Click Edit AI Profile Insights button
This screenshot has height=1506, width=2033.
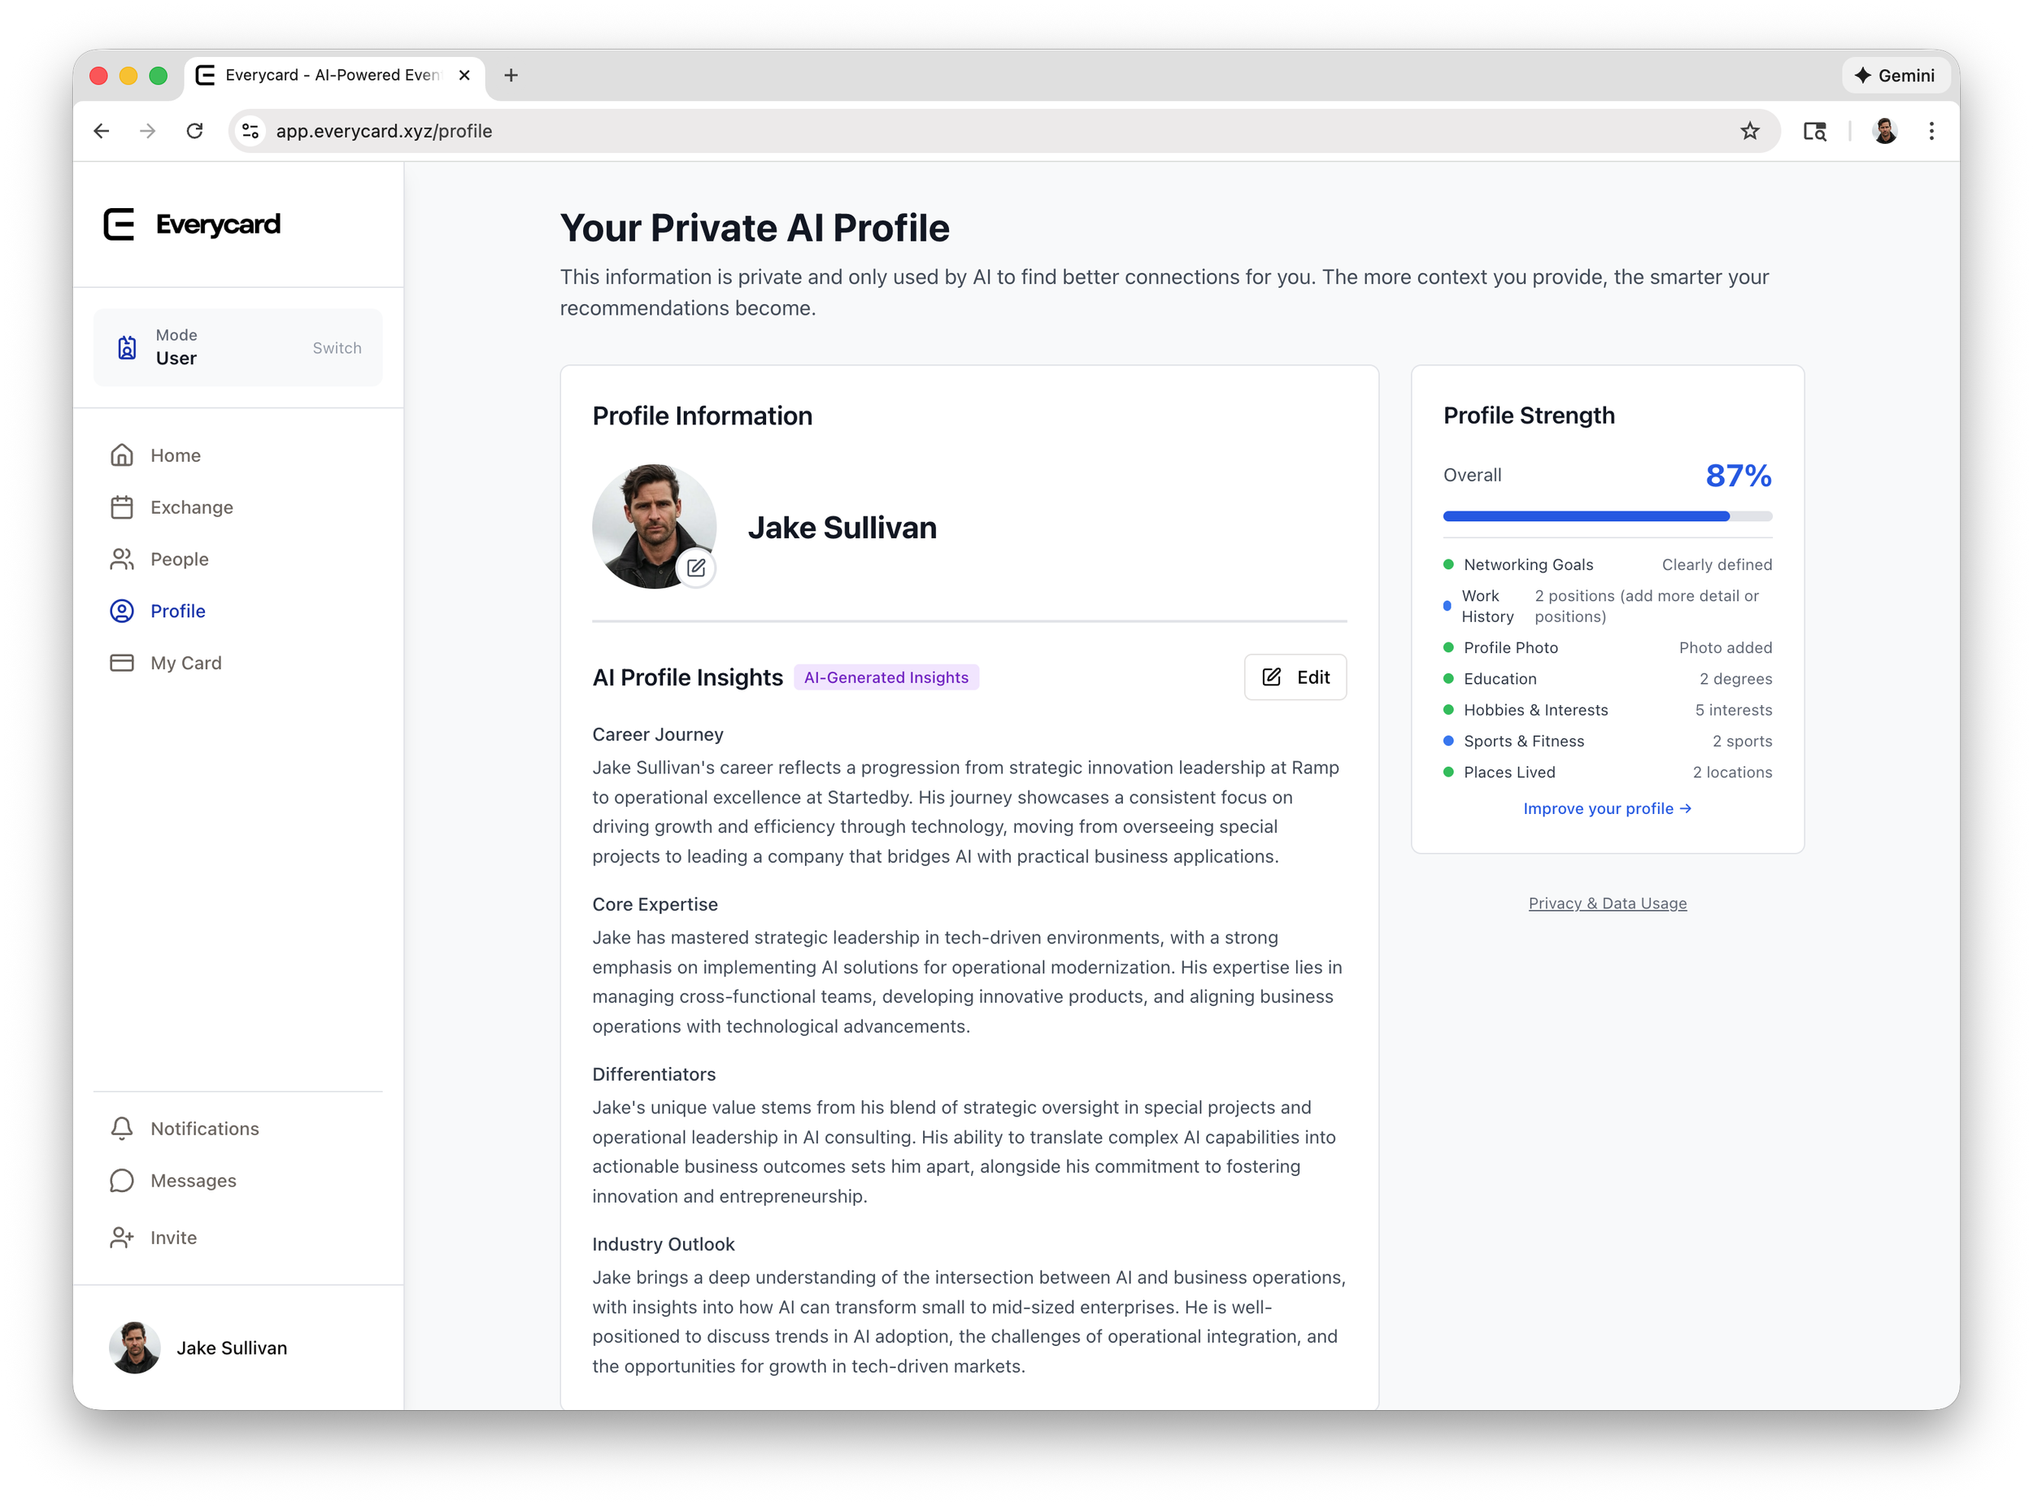click(x=1295, y=677)
